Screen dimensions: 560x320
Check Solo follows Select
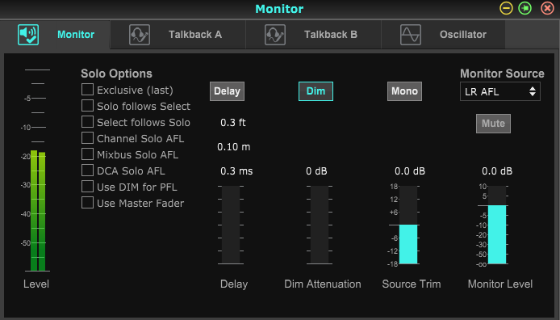click(x=87, y=106)
